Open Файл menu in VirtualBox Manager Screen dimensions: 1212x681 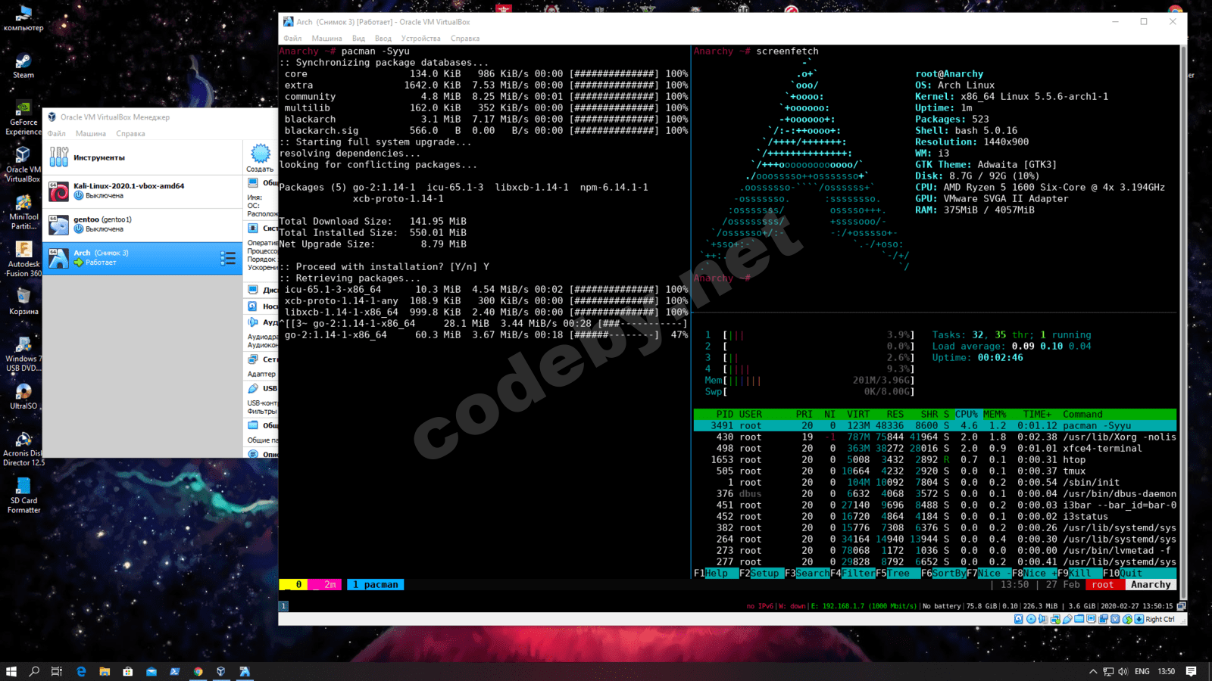[x=56, y=134]
